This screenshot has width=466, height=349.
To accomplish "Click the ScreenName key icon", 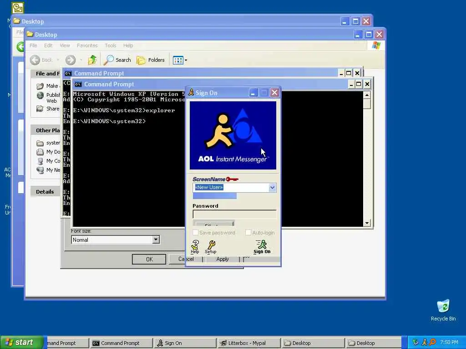I will [x=232, y=179].
